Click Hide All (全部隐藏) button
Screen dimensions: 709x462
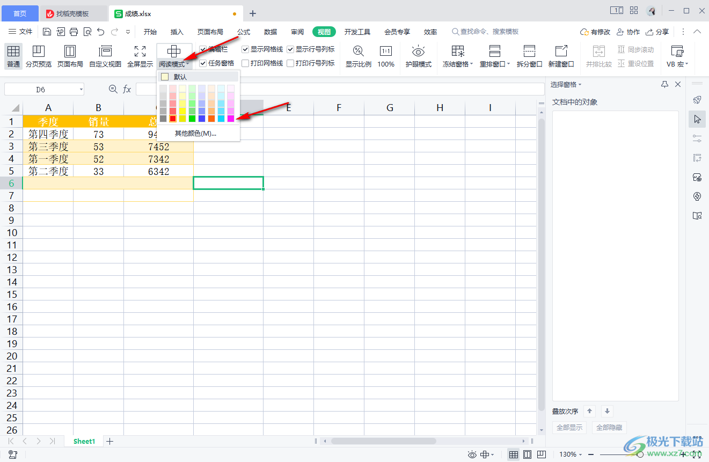tap(609, 428)
